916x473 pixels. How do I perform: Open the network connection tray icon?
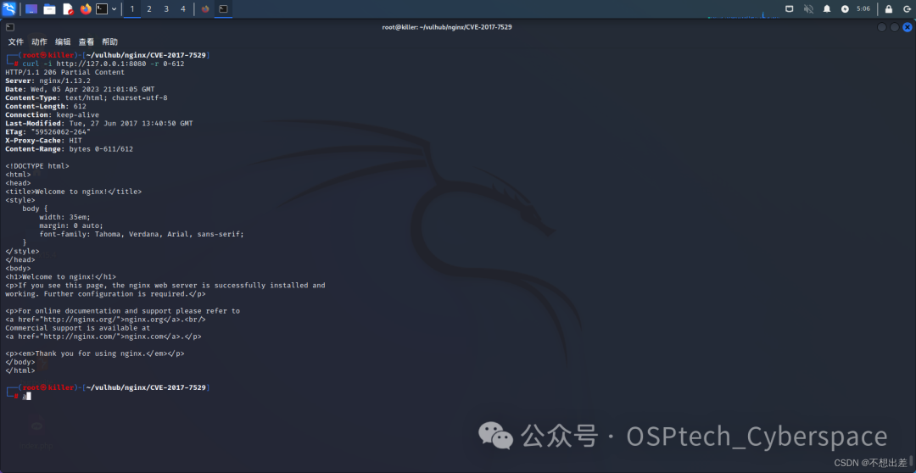(x=790, y=8)
